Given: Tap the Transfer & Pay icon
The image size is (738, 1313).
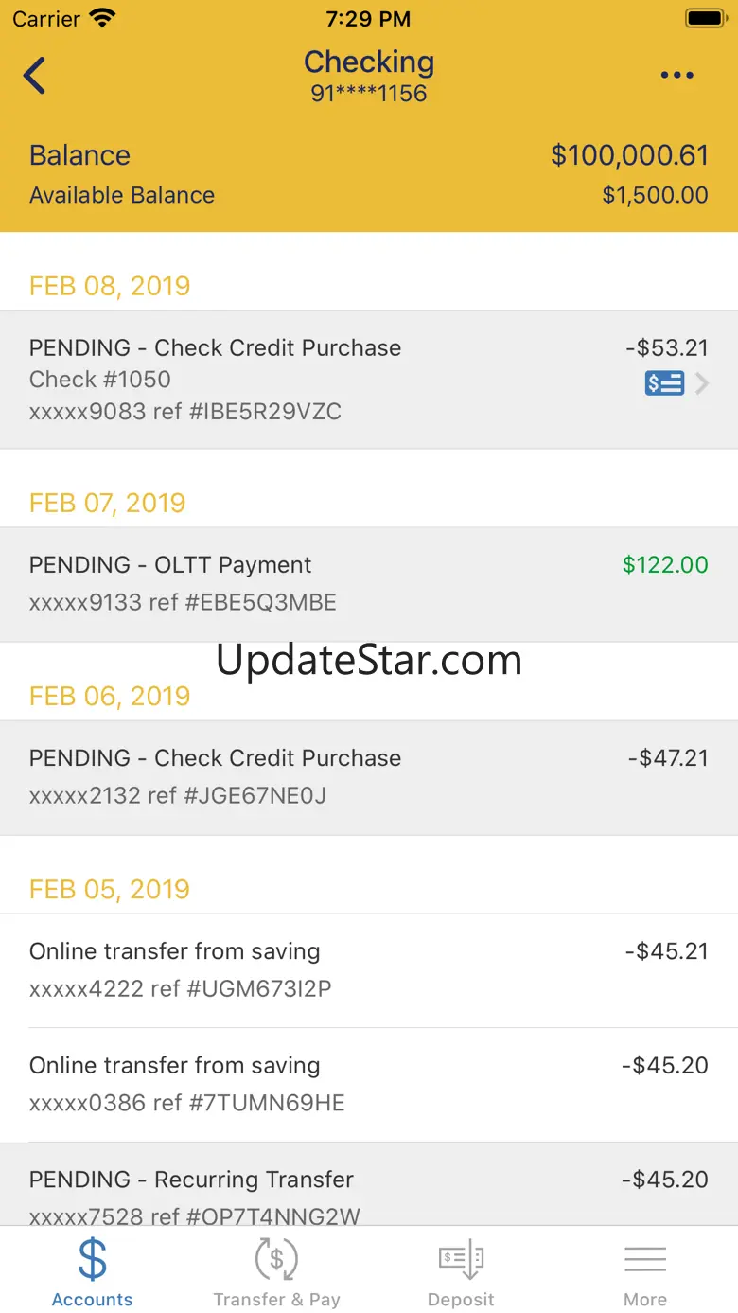Looking at the screenshot, I should click(x=276, y=1259).
